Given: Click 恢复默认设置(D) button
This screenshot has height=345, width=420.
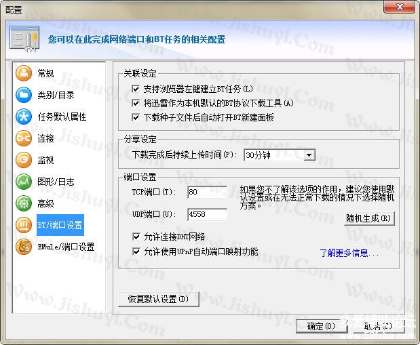Looking at the screenshot, I should tap(159, 299).
